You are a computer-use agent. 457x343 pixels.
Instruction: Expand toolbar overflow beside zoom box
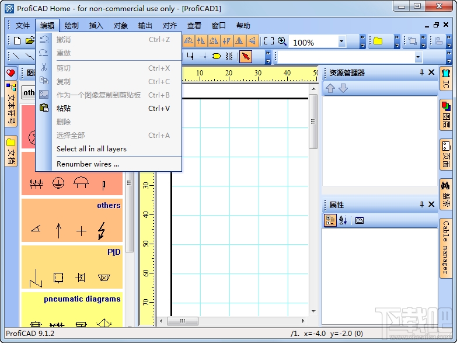coord(362,41)
